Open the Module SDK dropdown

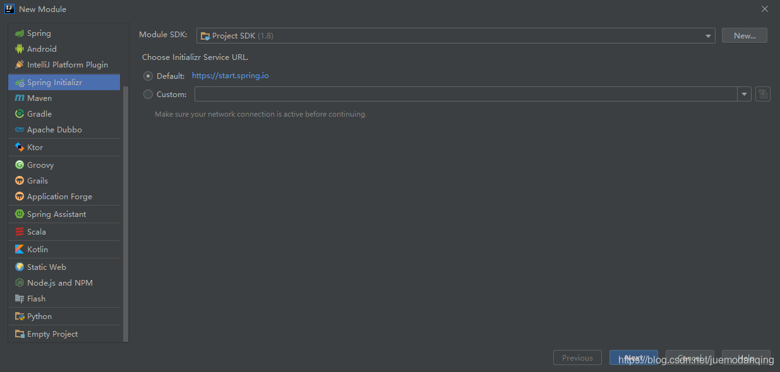455,36
